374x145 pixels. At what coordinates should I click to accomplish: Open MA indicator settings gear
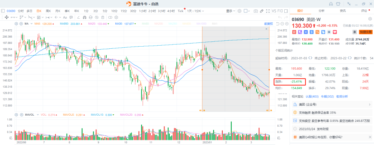[16, 24]
